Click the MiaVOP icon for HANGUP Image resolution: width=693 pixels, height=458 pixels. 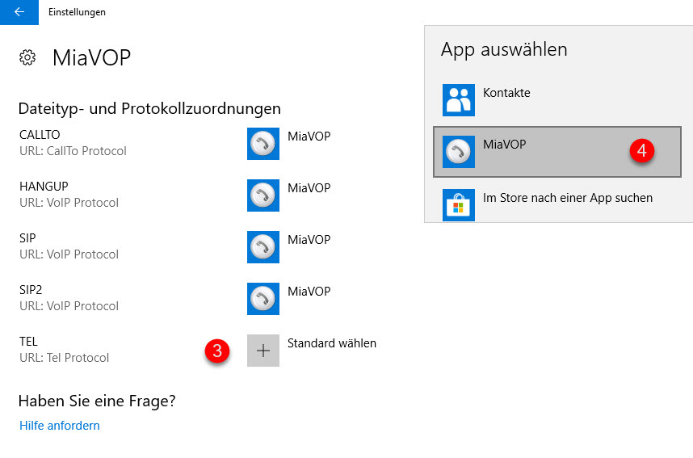(263, 195)
